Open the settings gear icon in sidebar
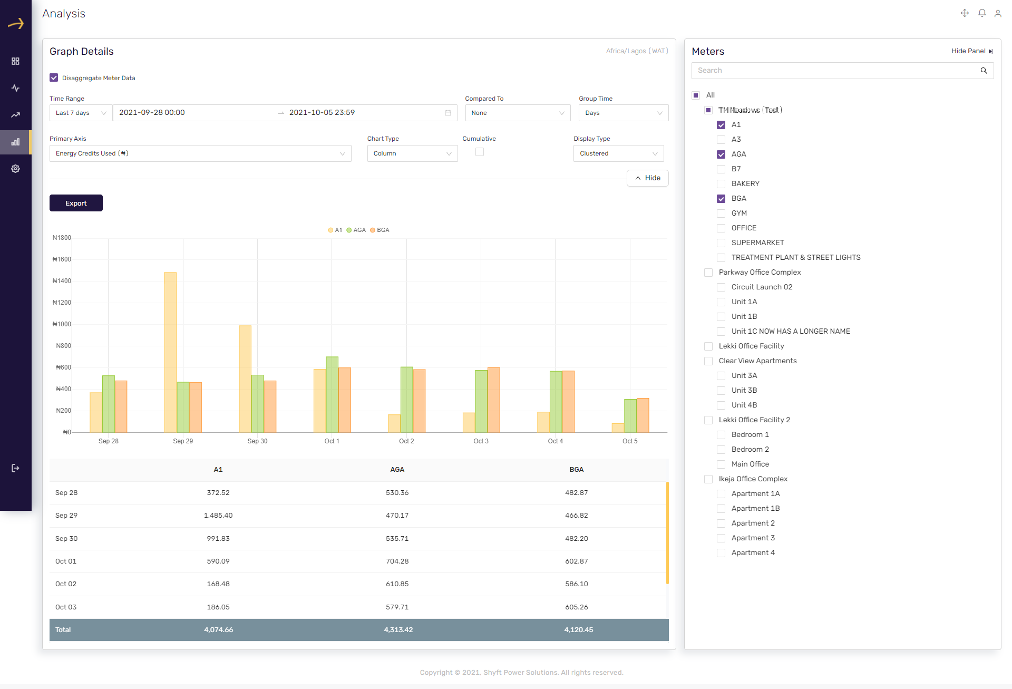Screen dimensions: 1012x689 tap(15, 169)
